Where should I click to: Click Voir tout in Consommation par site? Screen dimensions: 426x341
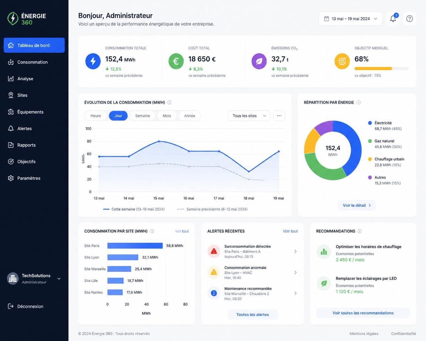pyautogui.click(x=182, y=231)
